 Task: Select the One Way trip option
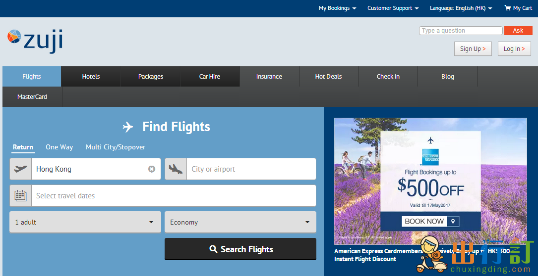[60, 147]
